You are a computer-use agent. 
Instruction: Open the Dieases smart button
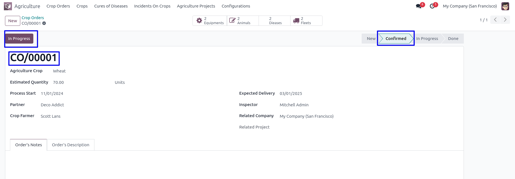[274, 21]
